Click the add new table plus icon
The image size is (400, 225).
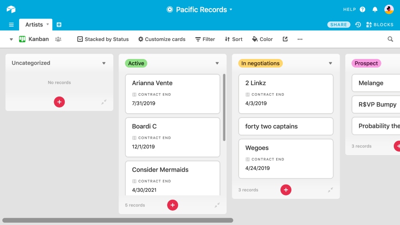pos(59,25)
